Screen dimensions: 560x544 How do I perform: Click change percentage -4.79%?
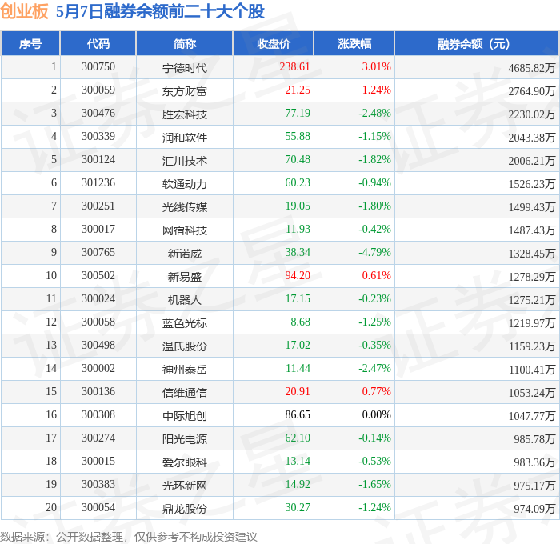(x=374, y=253)
